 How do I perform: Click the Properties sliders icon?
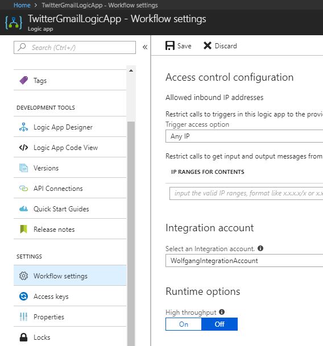coord(24,317)
